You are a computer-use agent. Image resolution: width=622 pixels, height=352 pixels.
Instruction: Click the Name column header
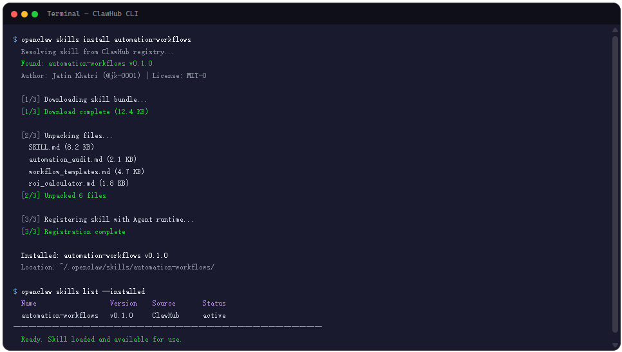click(28, 304)
